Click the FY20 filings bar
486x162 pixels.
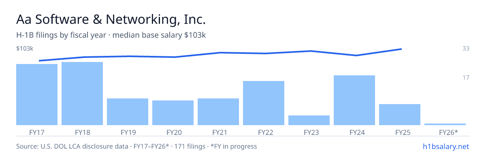[x=173, y=113]
